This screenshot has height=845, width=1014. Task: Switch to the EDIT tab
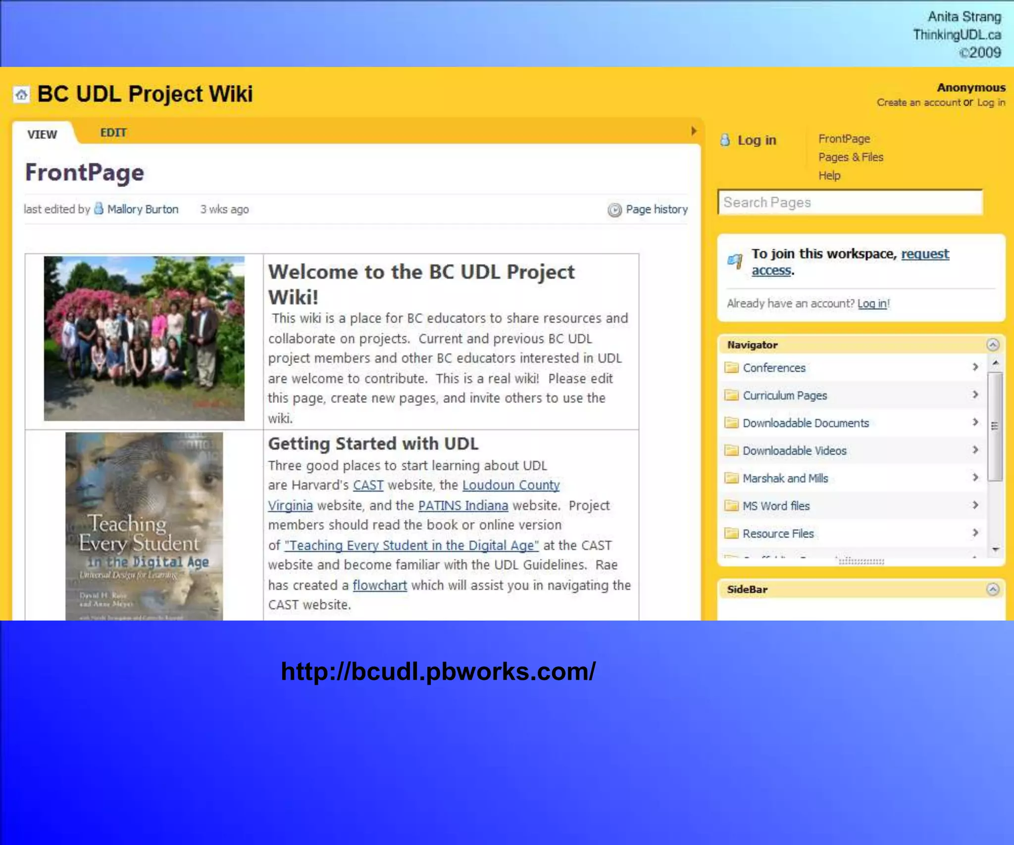click(113, 133)
